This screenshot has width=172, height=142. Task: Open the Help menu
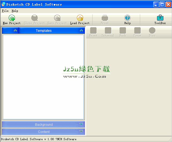(x=15, y=11)
